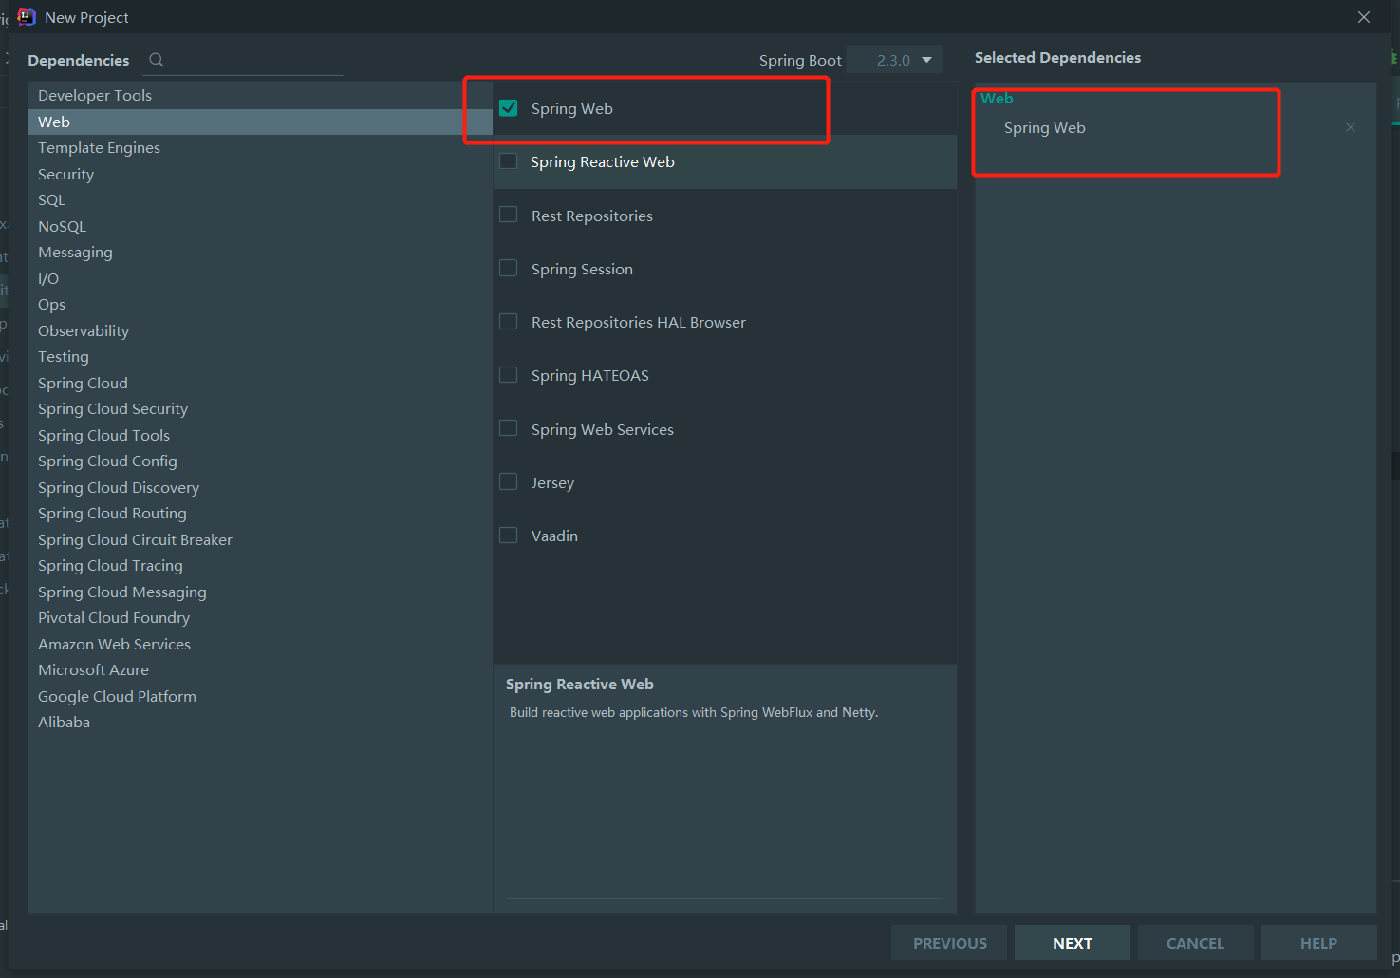Remove Spring Web from selected dependencies
Image resolution: width=1400 pixels, height=978 pixels.
(1351, 127)
